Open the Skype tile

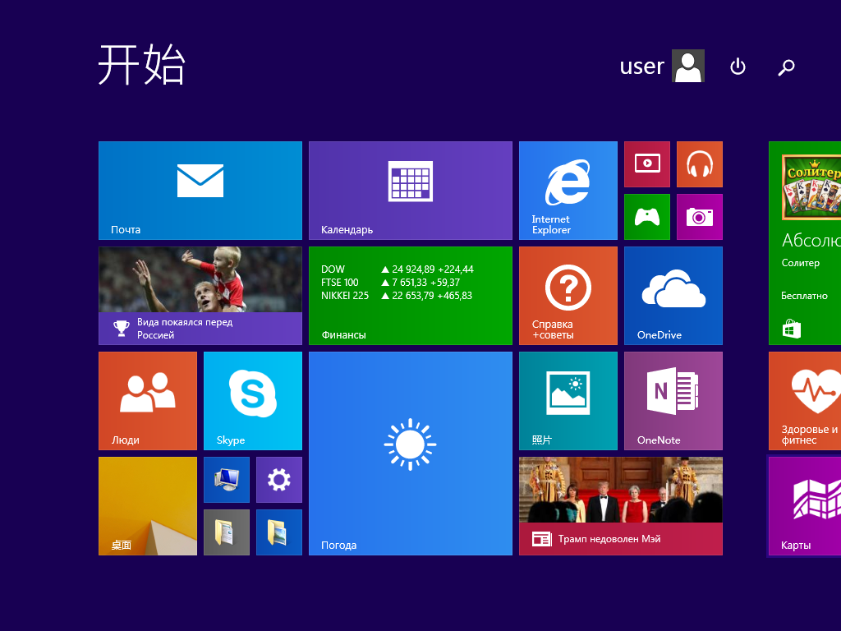click(252, 400)
